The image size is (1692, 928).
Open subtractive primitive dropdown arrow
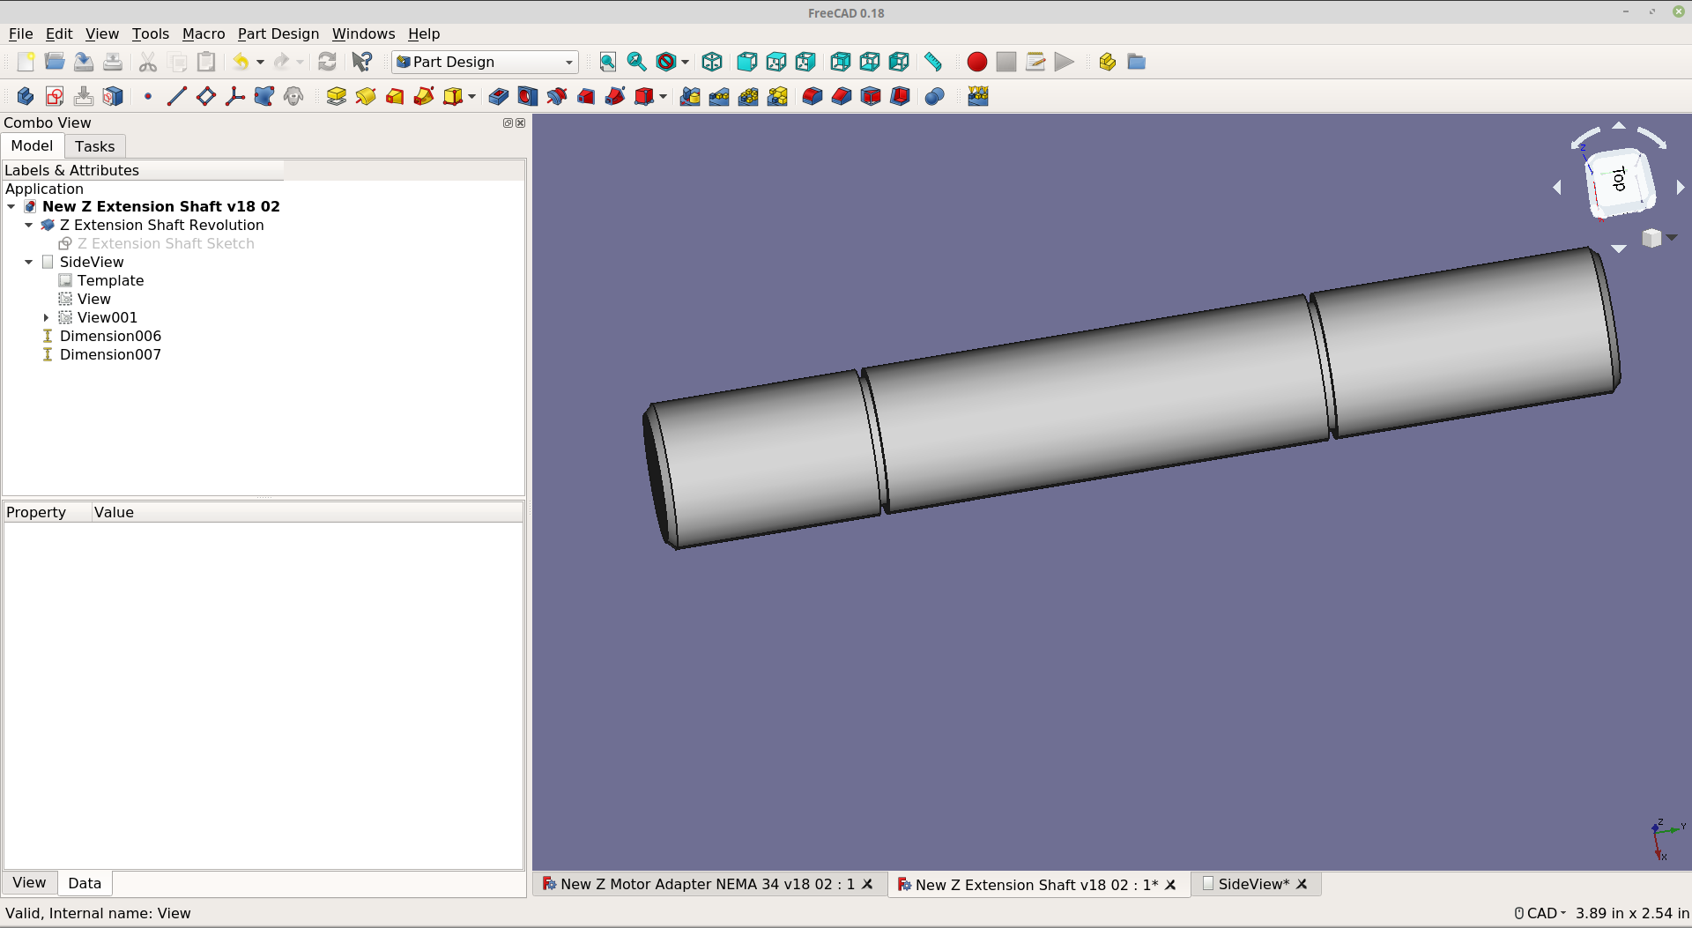663,96
